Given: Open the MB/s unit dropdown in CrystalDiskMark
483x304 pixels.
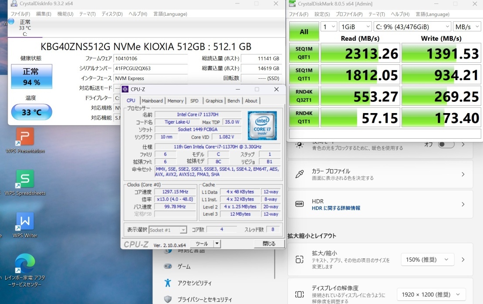Looking at the screenshot, I should point(467,27).
